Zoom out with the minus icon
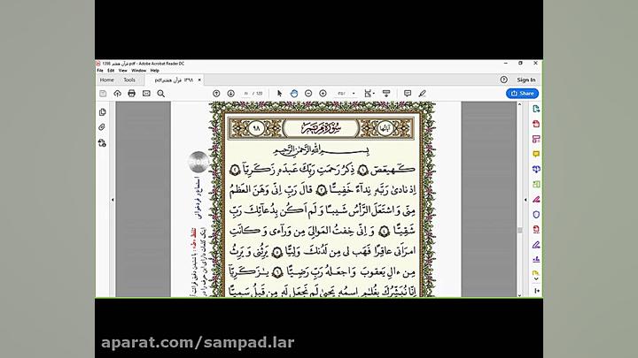The image size is (638, 358). pos(308,94)
